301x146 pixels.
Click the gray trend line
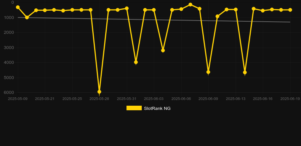coord(154,20)
